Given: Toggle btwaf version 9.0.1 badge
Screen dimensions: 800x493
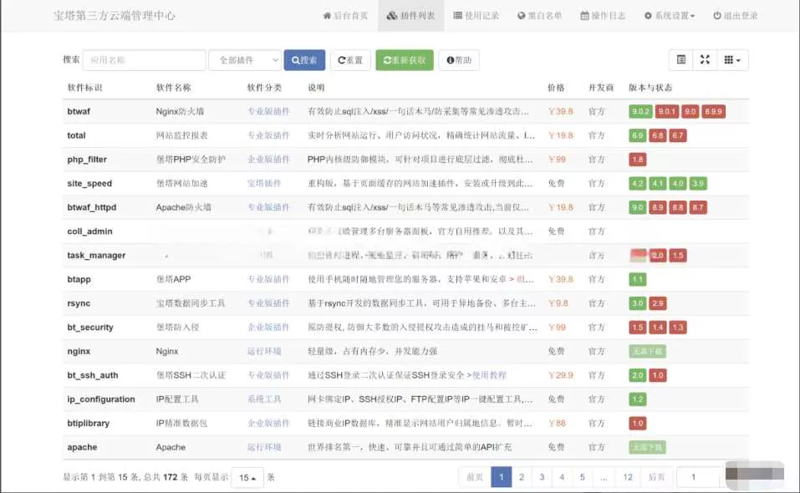Looking at the screenshot, I should 667,112.
